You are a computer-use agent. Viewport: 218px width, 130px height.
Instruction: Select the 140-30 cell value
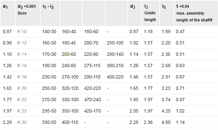click(49, 31)
